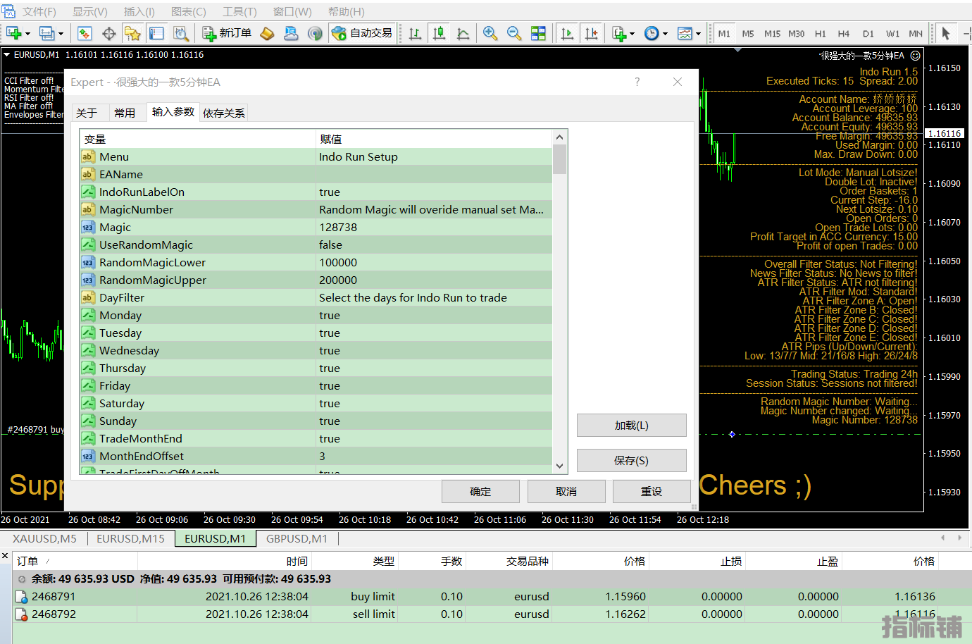Click the tile windows icon
The width and height of the screenshot is (972, 644).
[538, 33]
